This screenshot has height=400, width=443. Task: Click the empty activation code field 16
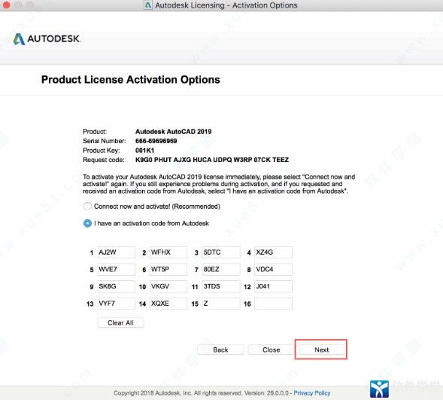click(273, 304)
